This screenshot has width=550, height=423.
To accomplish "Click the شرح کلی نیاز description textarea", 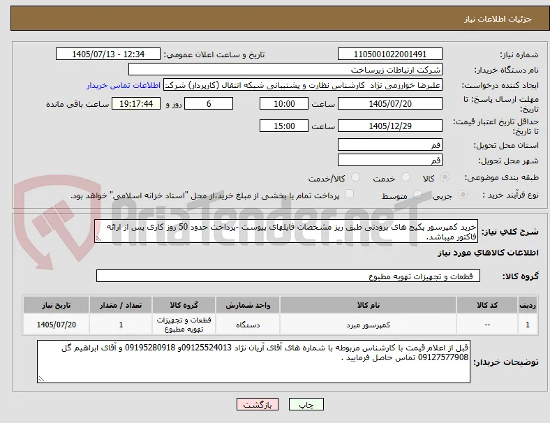I will 286,232.
